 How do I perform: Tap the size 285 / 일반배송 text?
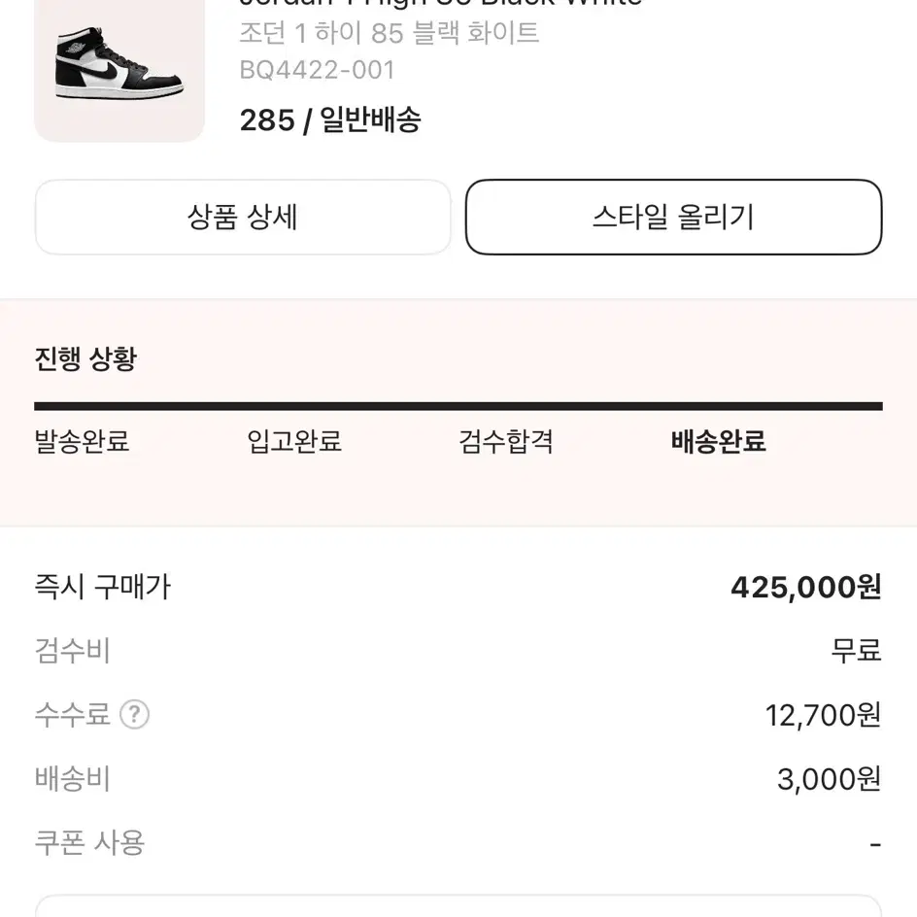330,120
